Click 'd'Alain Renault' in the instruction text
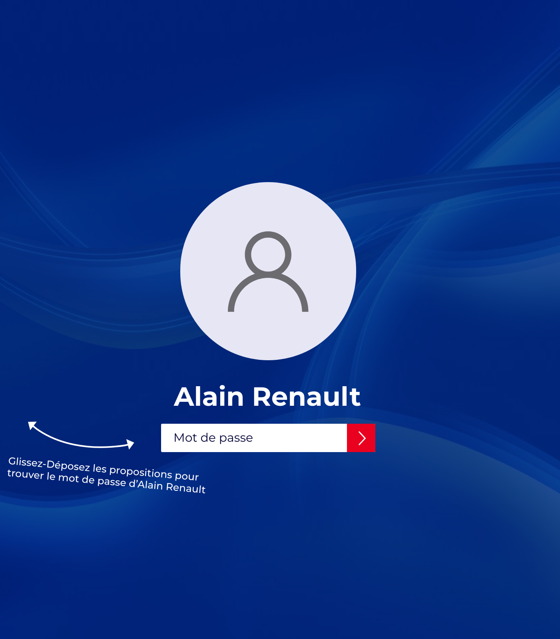Viewport: 560px width, 639px height. tap(167, 486)
